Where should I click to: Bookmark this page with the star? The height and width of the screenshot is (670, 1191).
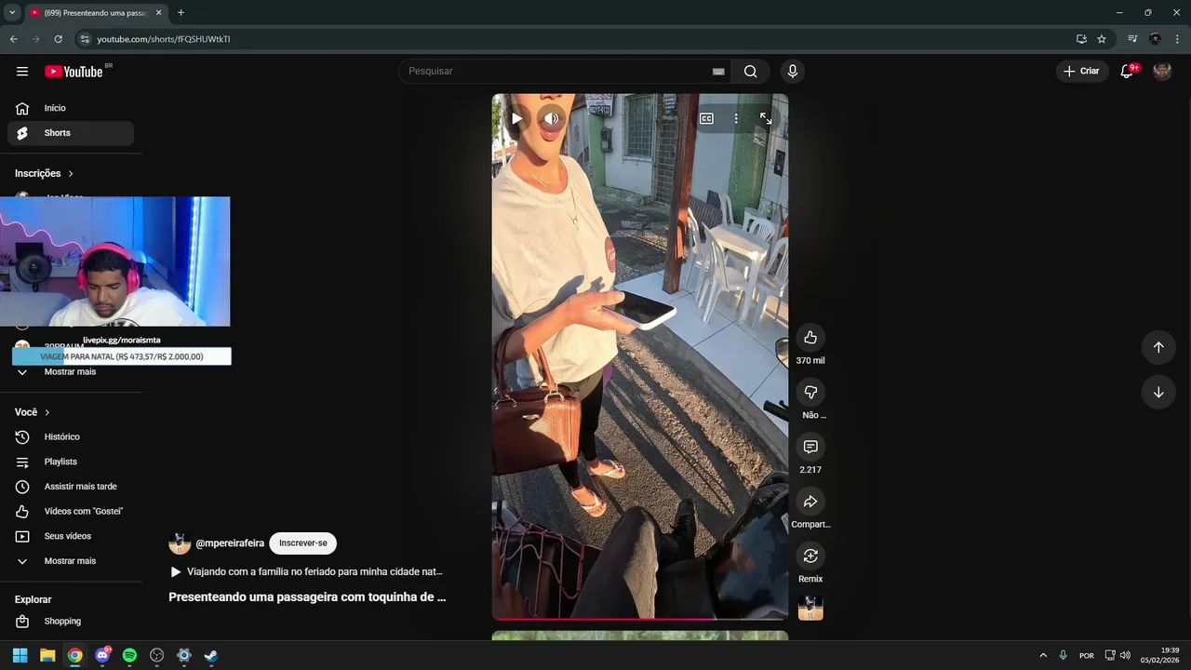pyautogui.click(x=1102, y=39)
